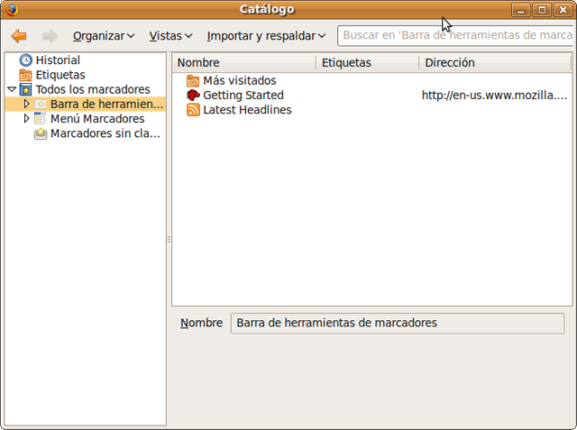Open the Vistas menu
The width and height of the screenshot is (577, 430).
(170, 36)
